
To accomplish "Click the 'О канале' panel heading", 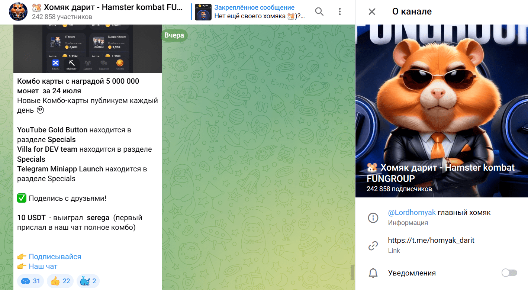I will point(412,12).
